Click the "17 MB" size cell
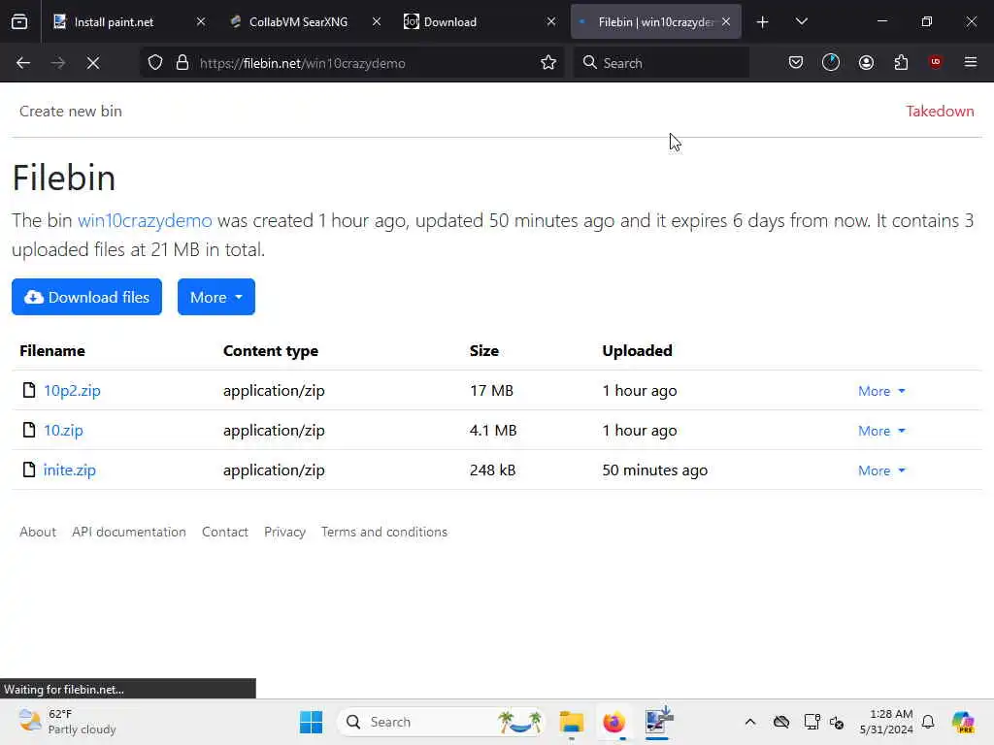The height and width of the screenshot is (745, 994). point(491,390)
